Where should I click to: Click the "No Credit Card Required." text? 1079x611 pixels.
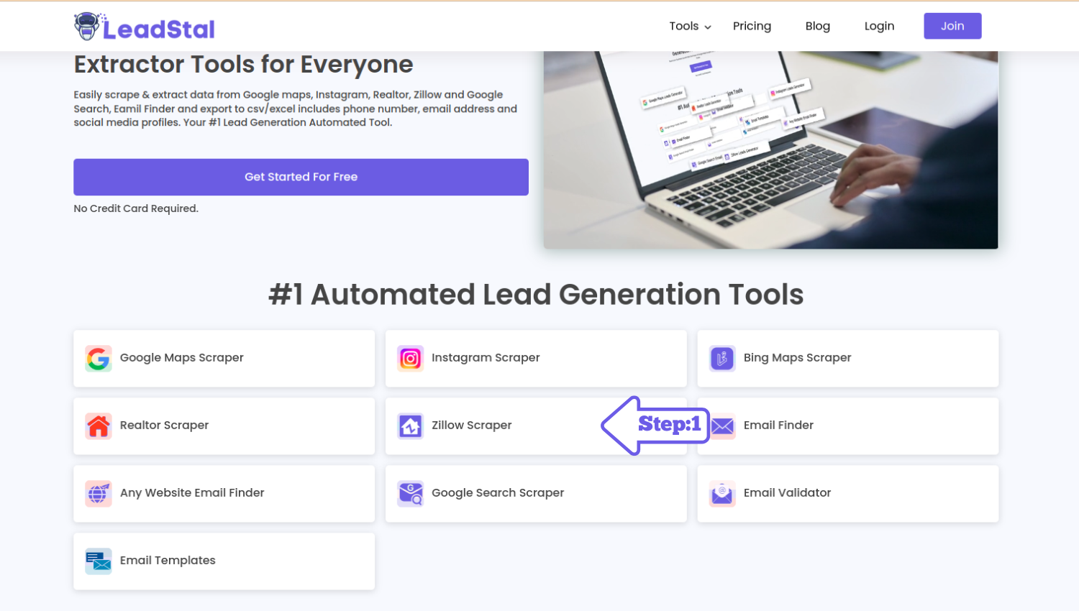point(136,208)
